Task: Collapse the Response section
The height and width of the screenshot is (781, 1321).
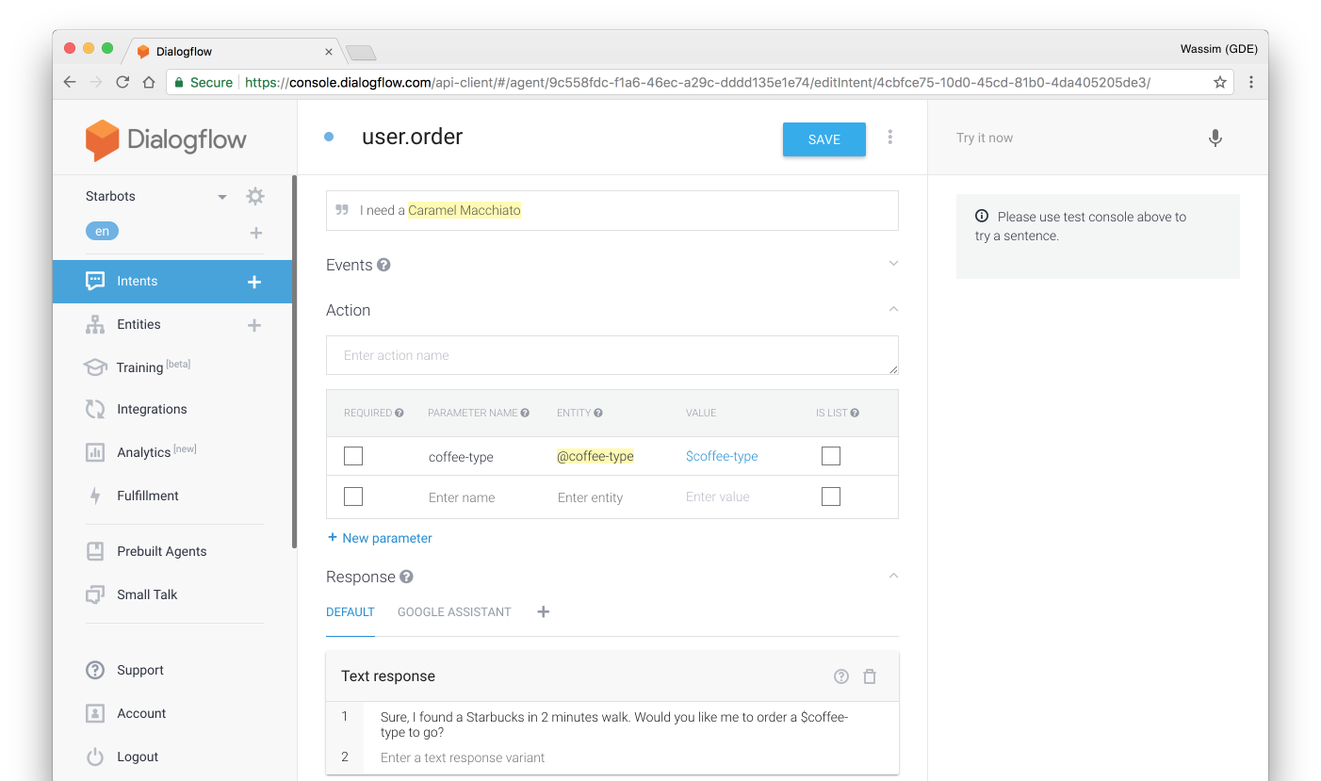Action: pos(894,576)
